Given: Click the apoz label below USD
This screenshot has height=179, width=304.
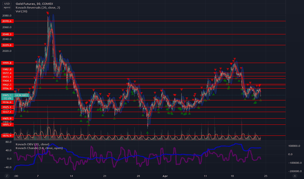Looking at the screenshot, I should pos(7,7).
